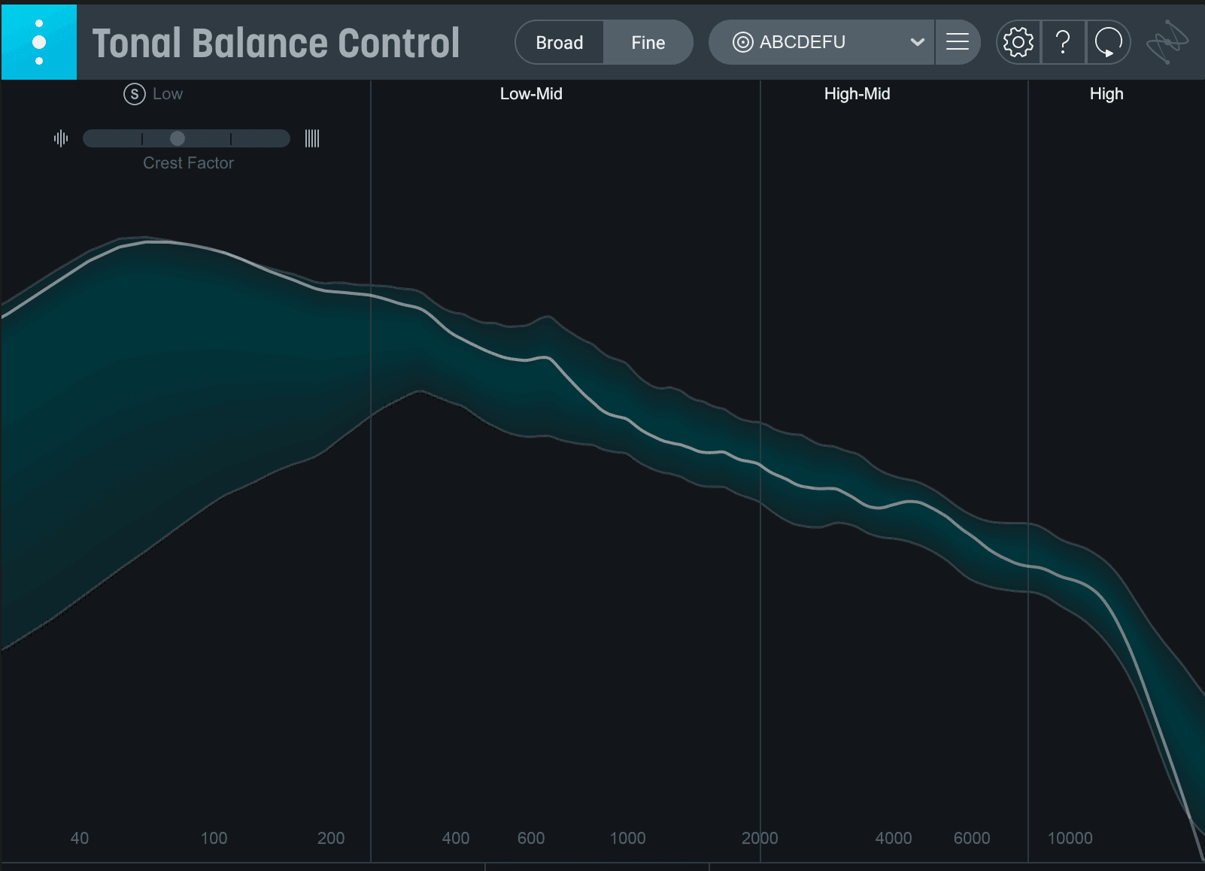The image size is (1205, 871).
Task: Click the 2000 Hz frequency label
Action: pos(760,838)
